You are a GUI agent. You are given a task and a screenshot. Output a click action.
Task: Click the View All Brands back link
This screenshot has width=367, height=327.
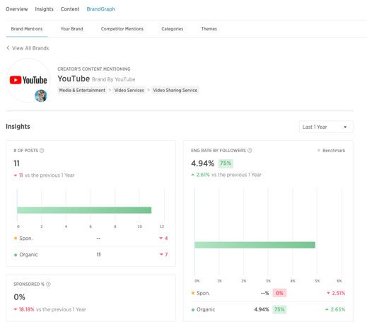[28, 48]
